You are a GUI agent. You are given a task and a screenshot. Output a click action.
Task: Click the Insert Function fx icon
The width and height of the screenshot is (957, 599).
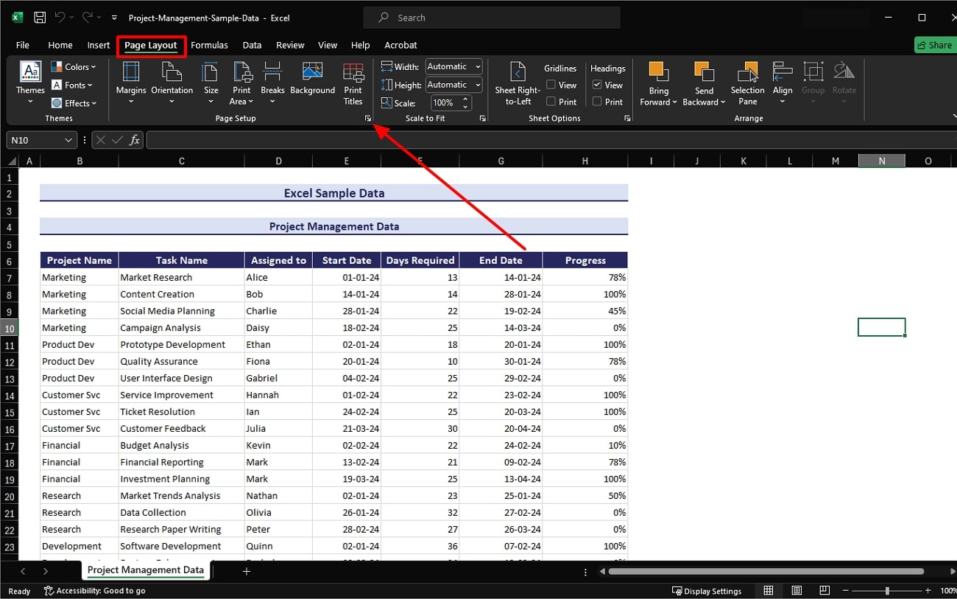134,140
